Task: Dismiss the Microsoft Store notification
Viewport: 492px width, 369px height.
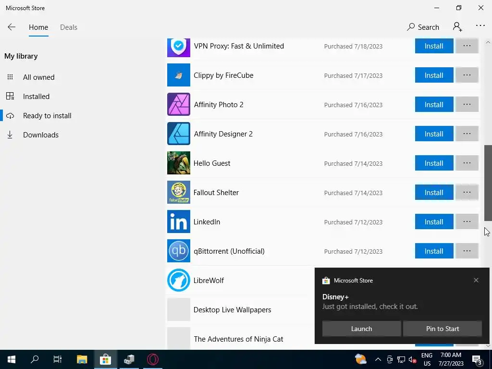Action: click(476, 280)
